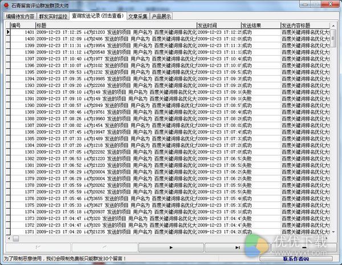Viewport: 342px width, 265px height.
Task: Click 失败 result in row 1382
Action: click(x=247, y=159)
